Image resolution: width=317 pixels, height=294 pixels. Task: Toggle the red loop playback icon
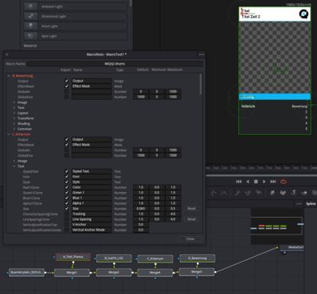(283, 181)
